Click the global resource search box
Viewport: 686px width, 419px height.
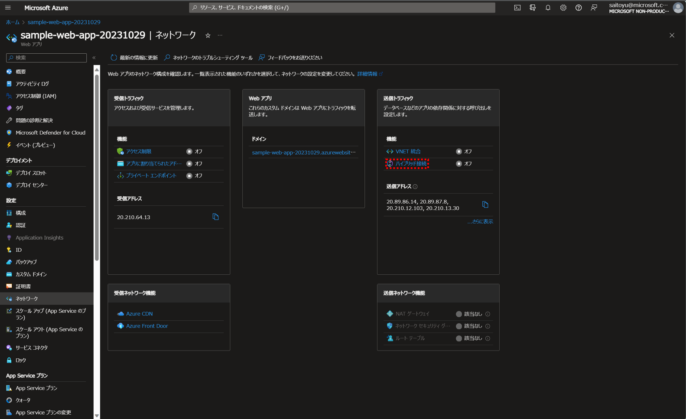pyautogui.click(x=342, y=7)
